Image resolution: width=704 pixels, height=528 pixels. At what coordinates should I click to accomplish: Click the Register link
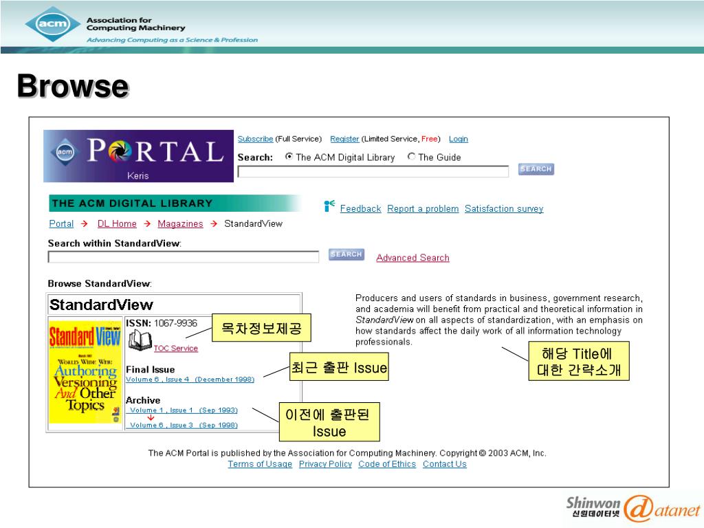344,139
